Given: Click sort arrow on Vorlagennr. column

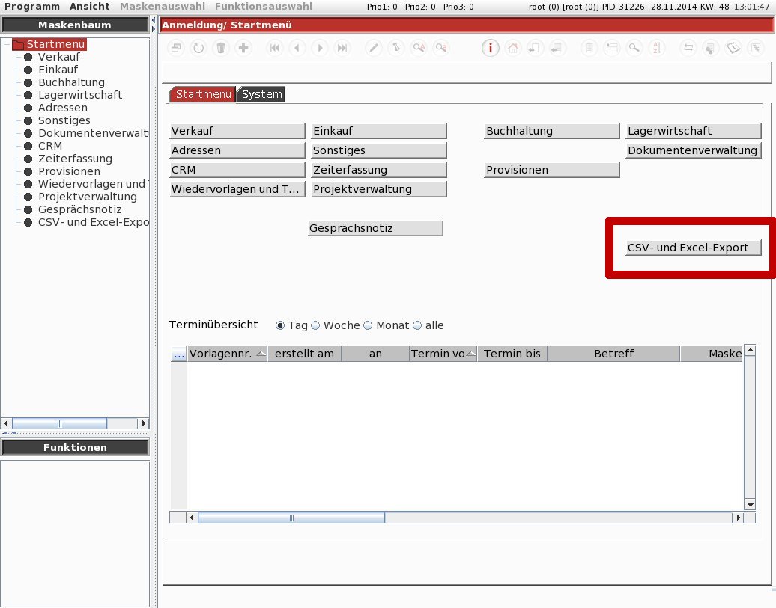Looking at the screenshot, I should click(261, 354).
